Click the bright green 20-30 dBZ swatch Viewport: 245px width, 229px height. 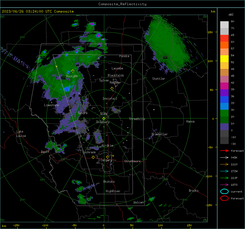coord(224,113)
